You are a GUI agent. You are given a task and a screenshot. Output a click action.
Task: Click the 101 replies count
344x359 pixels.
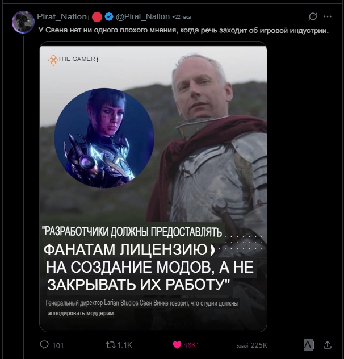pos(58,345)
